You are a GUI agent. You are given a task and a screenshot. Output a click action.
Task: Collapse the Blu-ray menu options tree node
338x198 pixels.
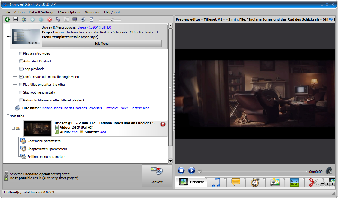coord(8,37)
